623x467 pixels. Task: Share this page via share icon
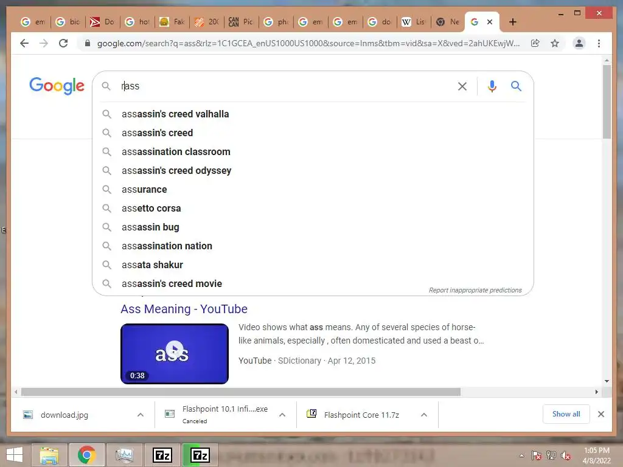pyautogui.click(x=535, y=43)
